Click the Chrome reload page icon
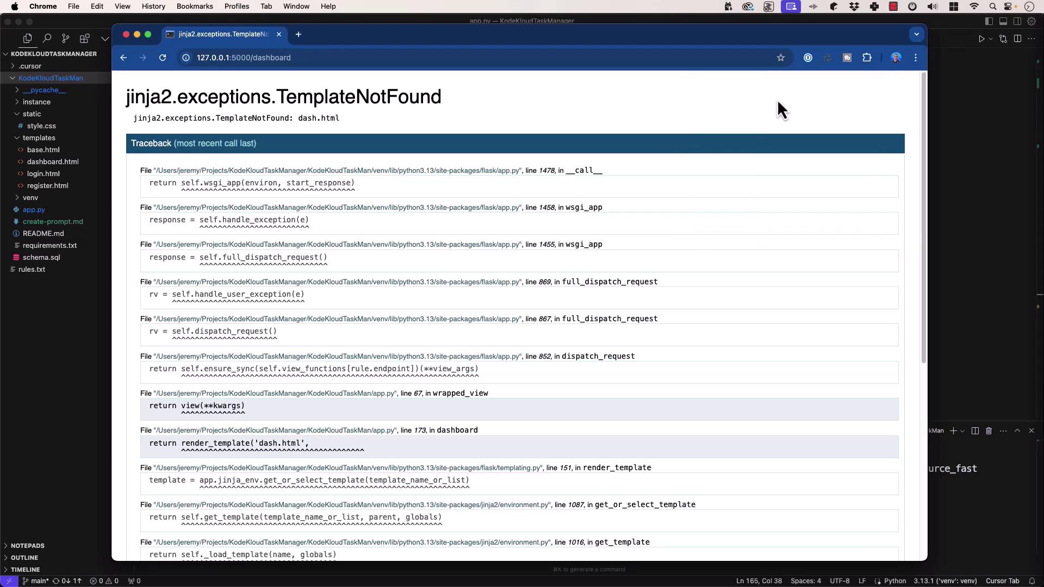 click(x=162, y=58)
